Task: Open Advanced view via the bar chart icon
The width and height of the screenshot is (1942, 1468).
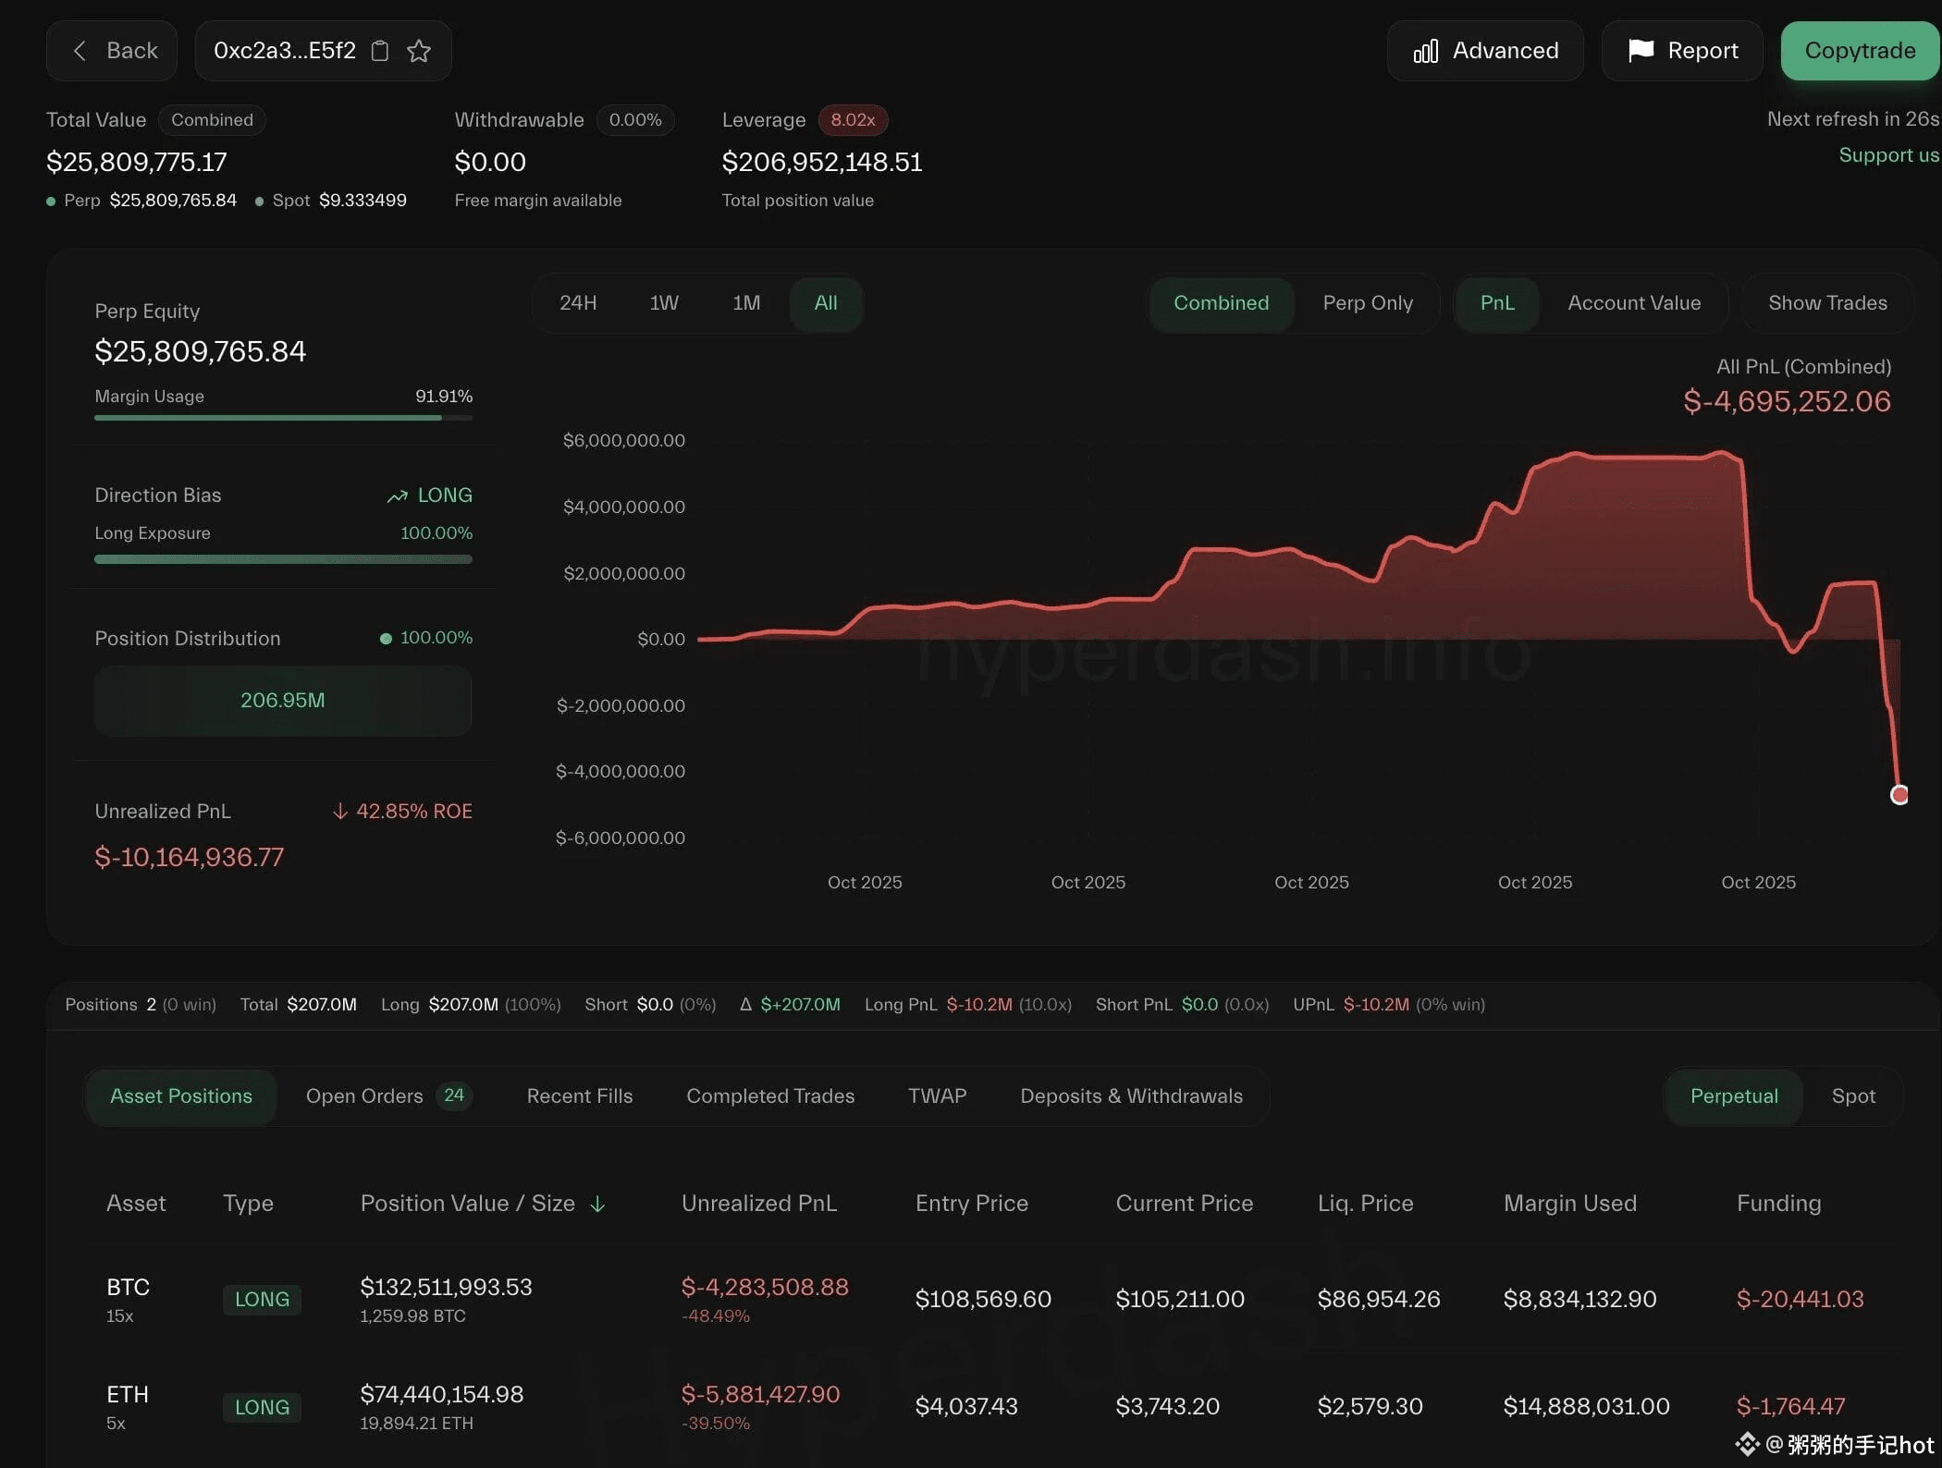Action: pos(1425,51)
